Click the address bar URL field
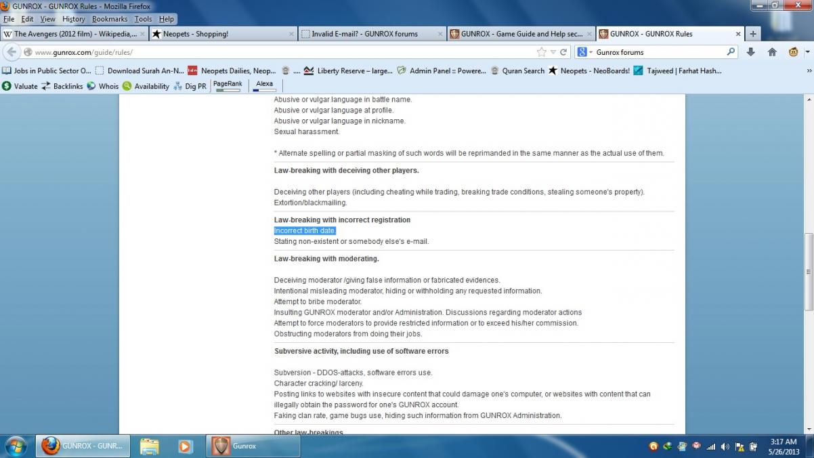Viewport: 814px width, 458px height. 271,52
